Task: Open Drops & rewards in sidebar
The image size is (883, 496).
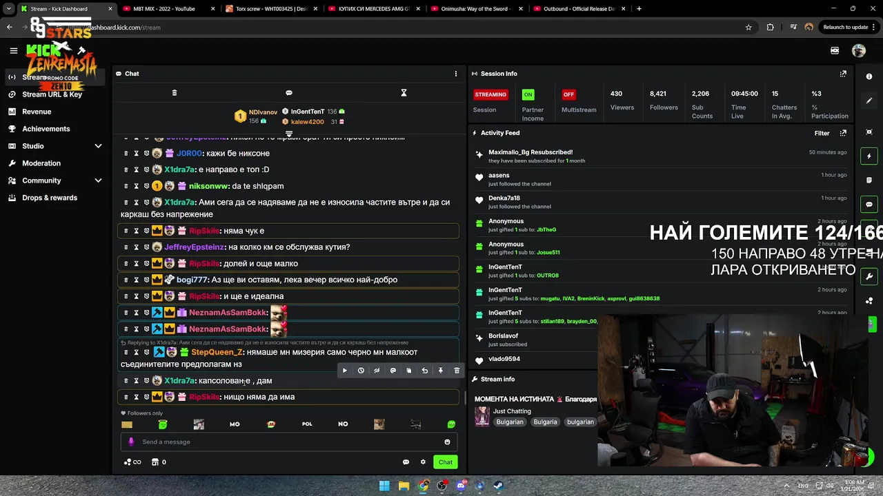Action: 50,198
